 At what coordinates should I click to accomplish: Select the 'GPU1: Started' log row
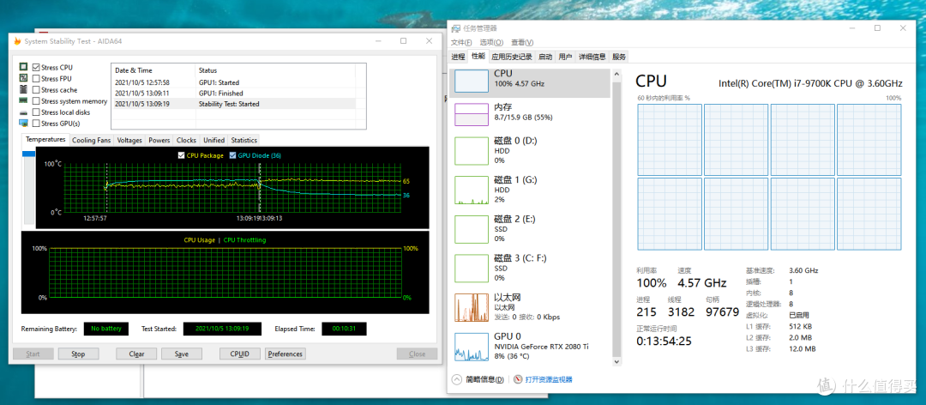pyautogui.click(x=233, y=82)
